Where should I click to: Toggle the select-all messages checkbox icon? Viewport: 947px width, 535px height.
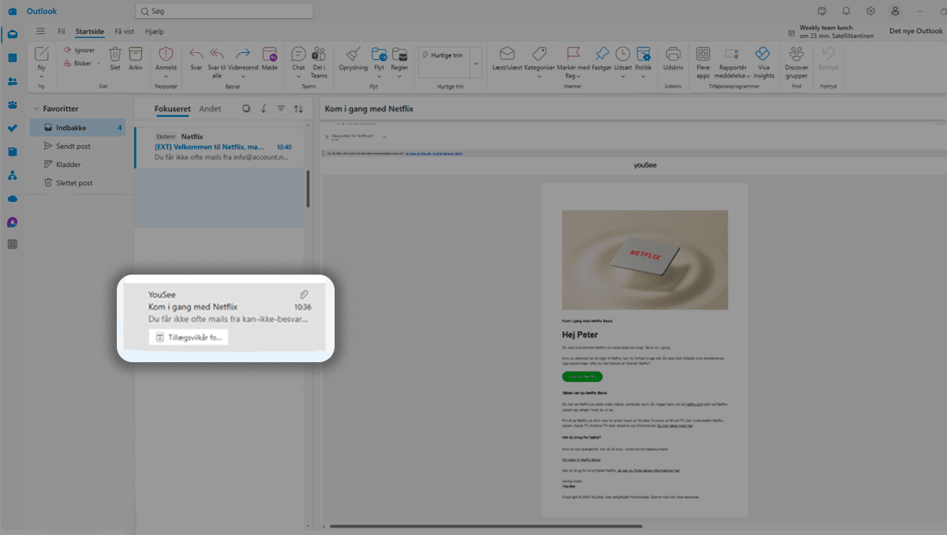(x=246, y=109)
